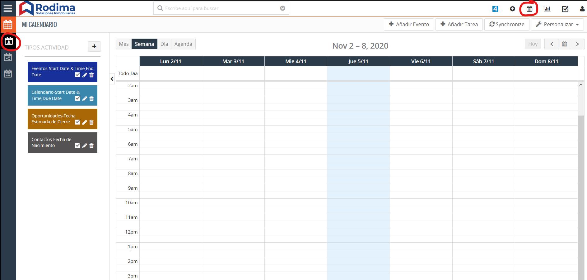The image size is (587, 280).
Task: Toggle visibility checkbox for Eventos activity type
Action: (77, 75)
